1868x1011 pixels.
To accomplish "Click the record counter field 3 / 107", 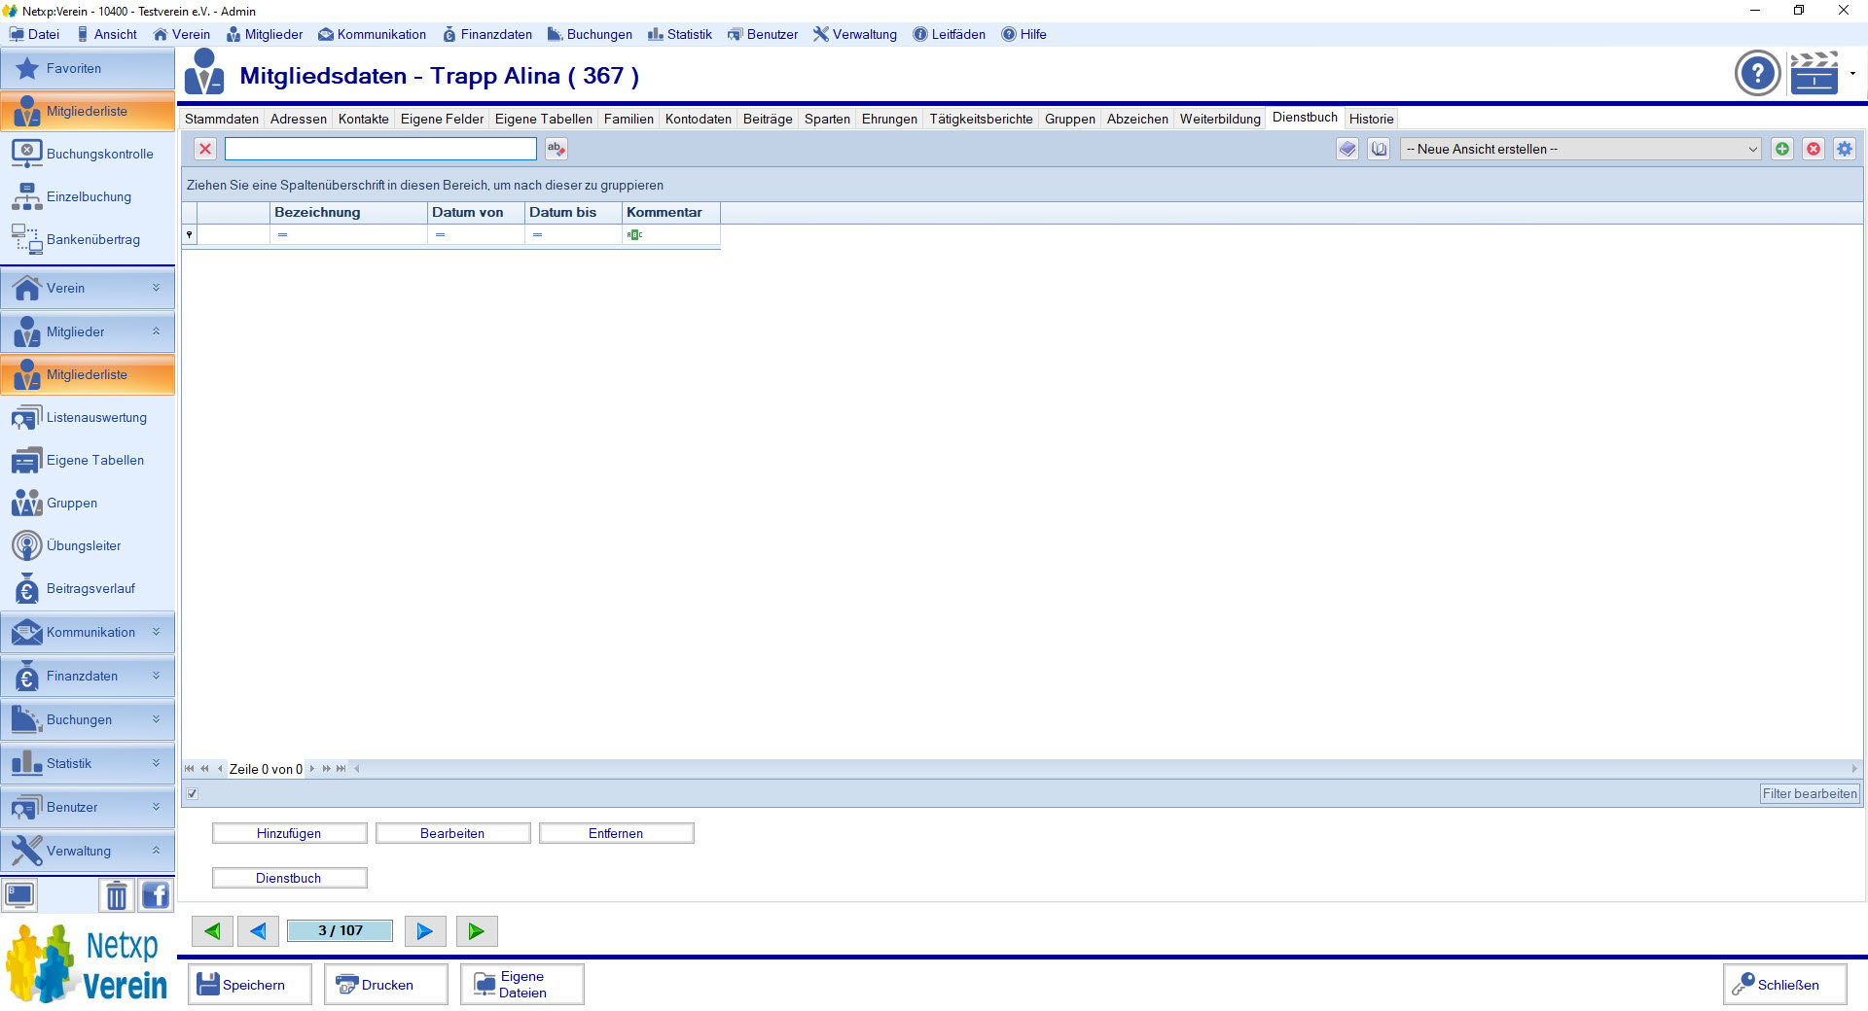I will 340,931.
